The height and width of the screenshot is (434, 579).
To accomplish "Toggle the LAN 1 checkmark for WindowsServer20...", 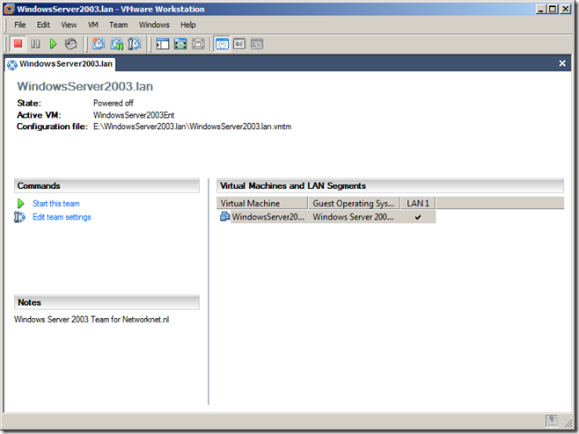I will (418, 217).
